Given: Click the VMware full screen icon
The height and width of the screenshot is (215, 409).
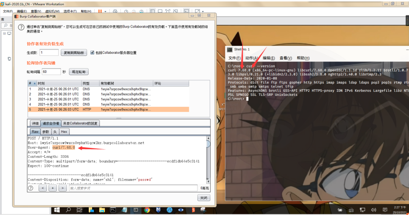Looking at the screenshot, I should pos(168,11).
